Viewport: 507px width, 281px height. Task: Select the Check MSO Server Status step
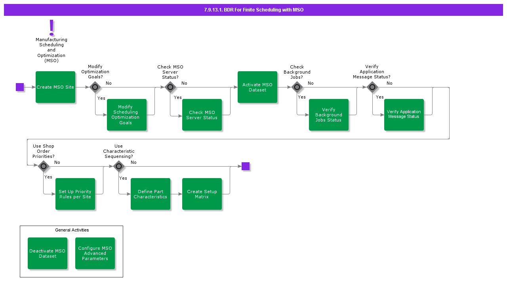pos(202,115)
